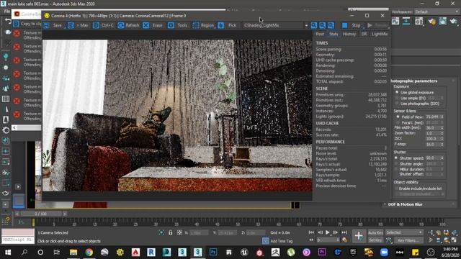
Task: Open the Selected key mode dropdown
Action: pyautogui.click(x=404, y=232)
